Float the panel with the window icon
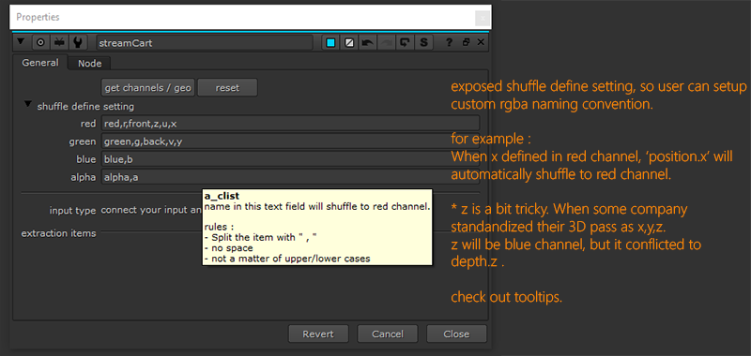 click(x=466, y=42)
